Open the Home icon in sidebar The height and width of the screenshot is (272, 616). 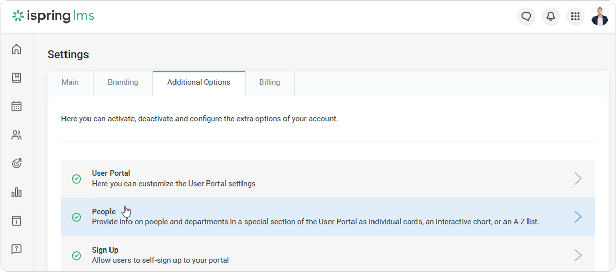[x=17, y=49]
